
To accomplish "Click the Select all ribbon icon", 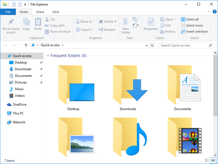I will (x=183, y=19).
